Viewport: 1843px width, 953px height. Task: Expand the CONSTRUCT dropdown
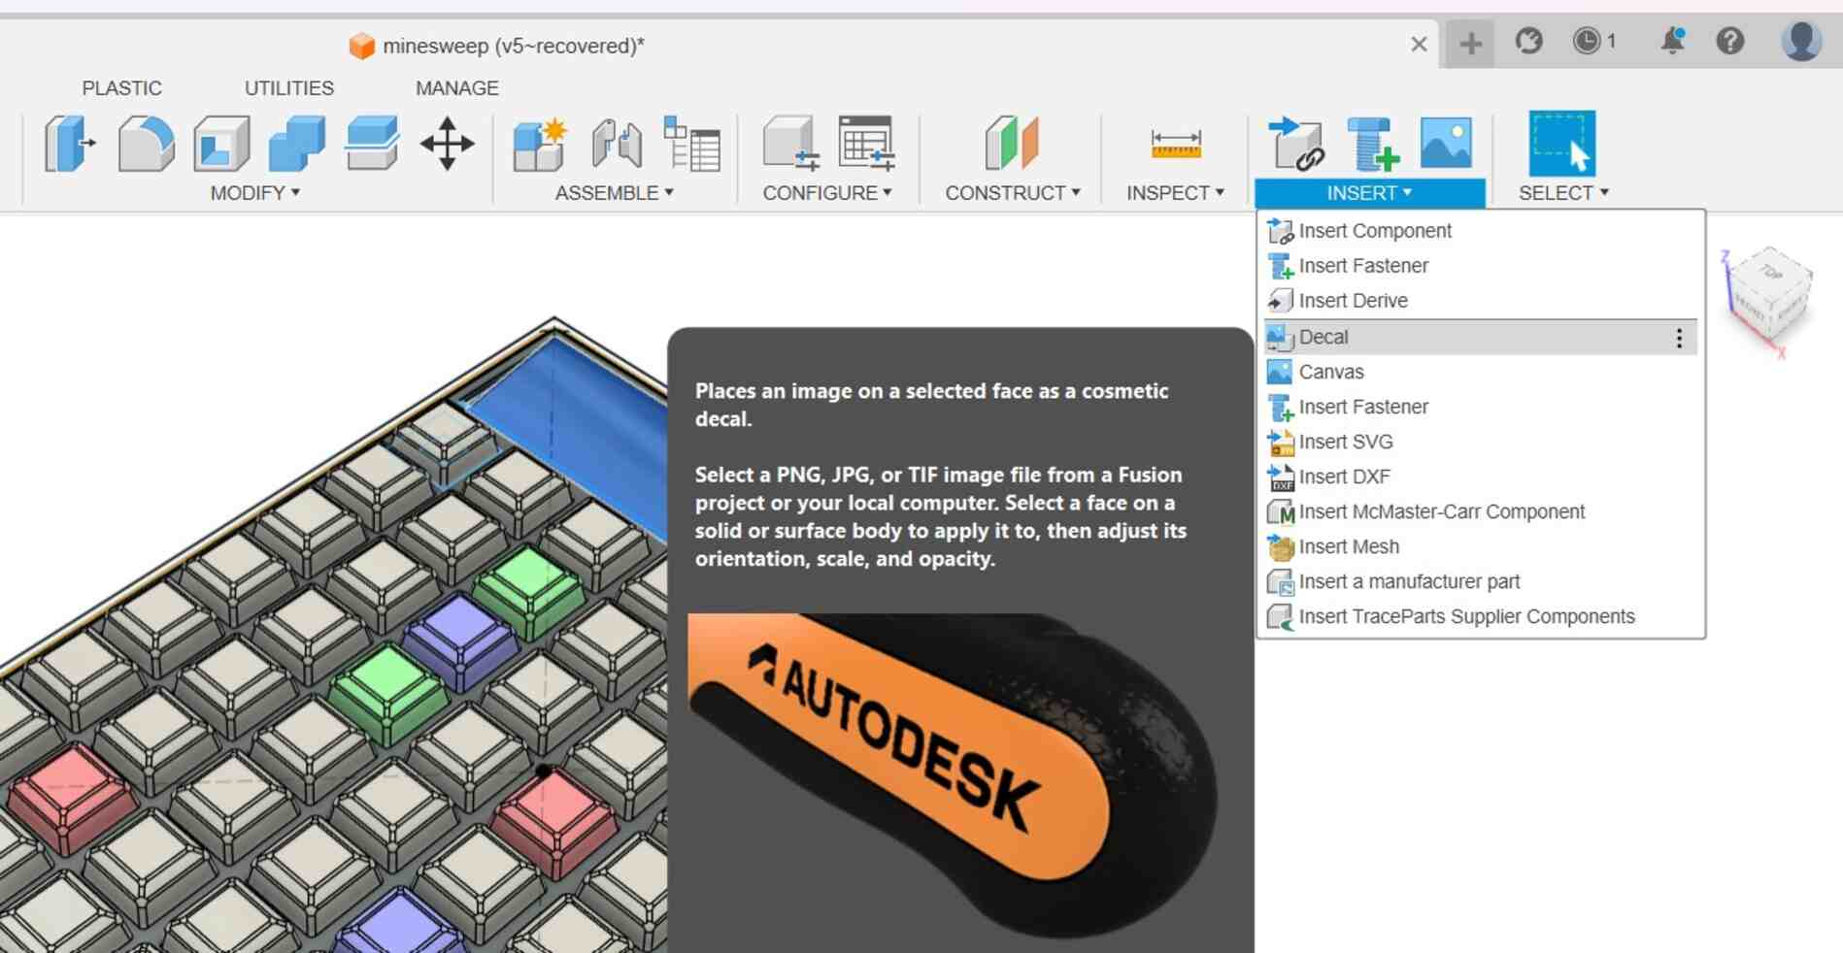(x=1013, y=193)
